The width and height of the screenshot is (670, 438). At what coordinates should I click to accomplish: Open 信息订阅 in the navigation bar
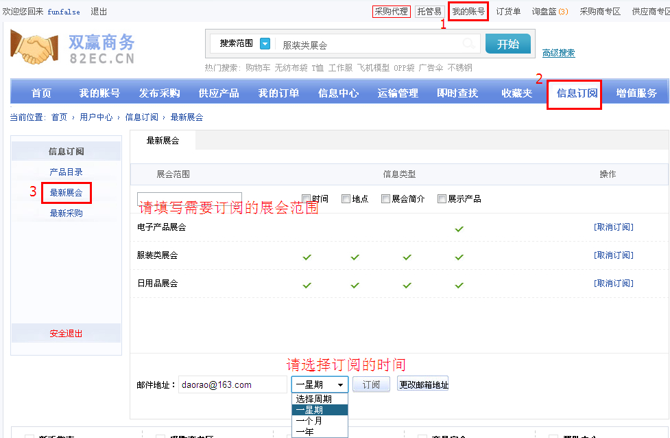click(x=576, y=93)
